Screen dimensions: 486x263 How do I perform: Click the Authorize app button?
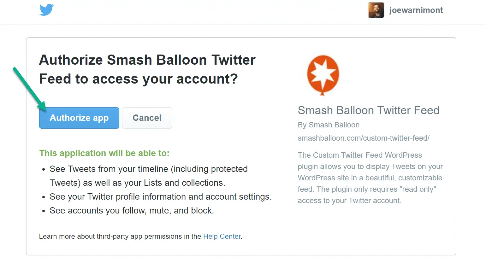79,118
